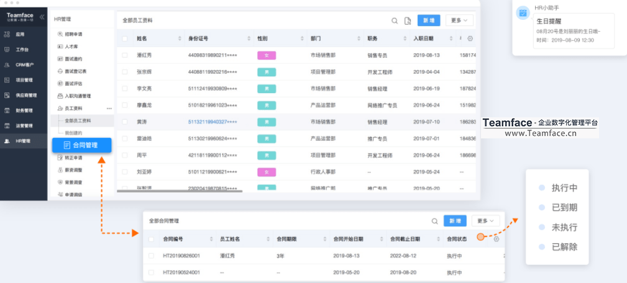Tick the checkbox for contract HT20190826001
Screen dimensions: 627x283
[151, 256]
